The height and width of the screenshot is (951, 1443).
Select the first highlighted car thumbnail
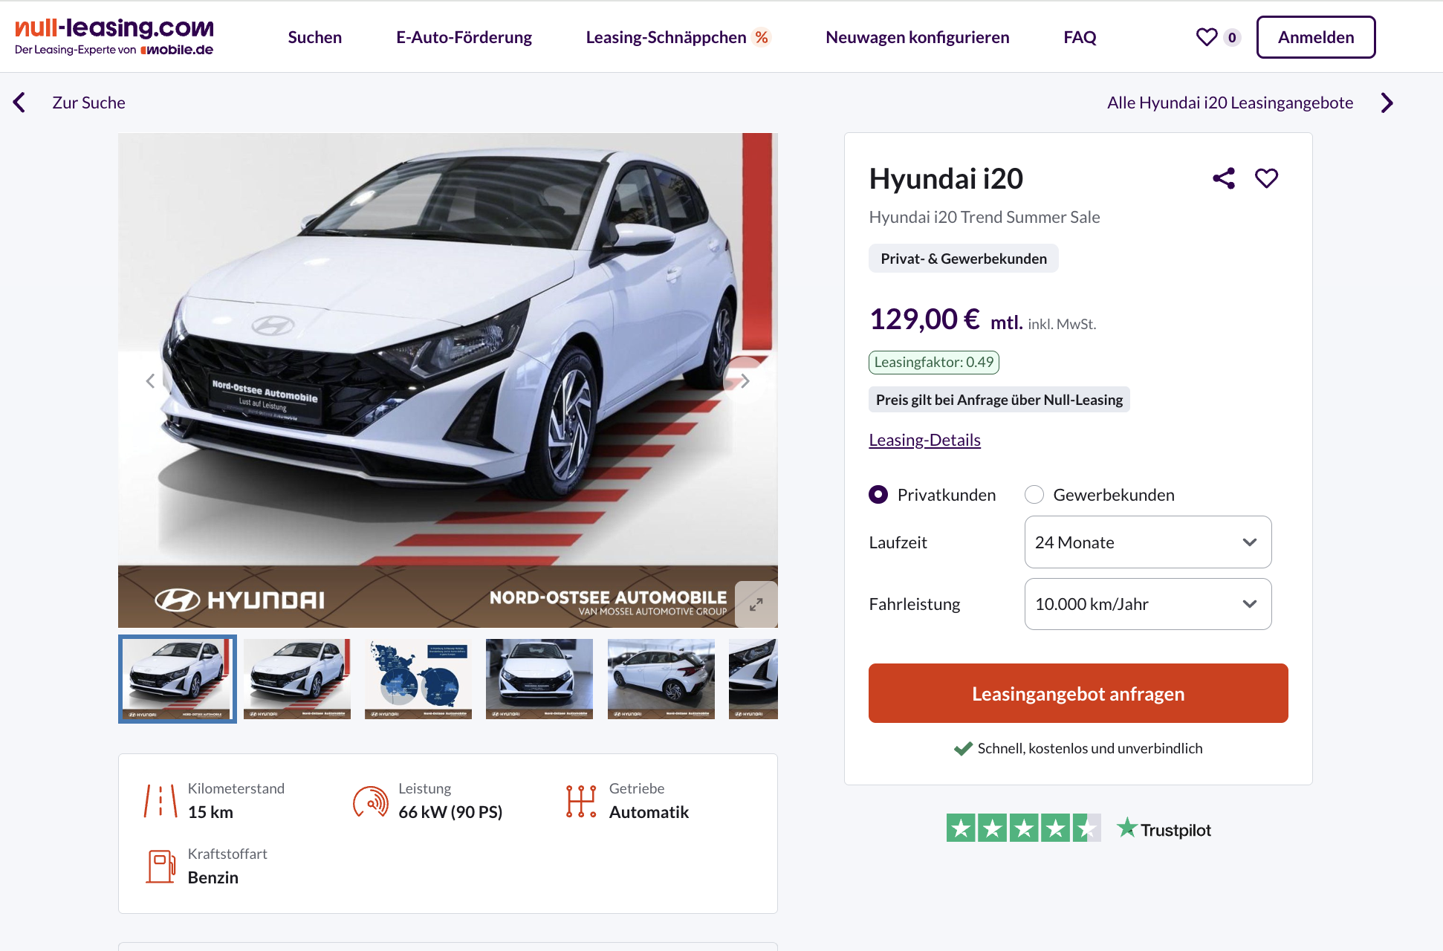click(x=178, y=679)
